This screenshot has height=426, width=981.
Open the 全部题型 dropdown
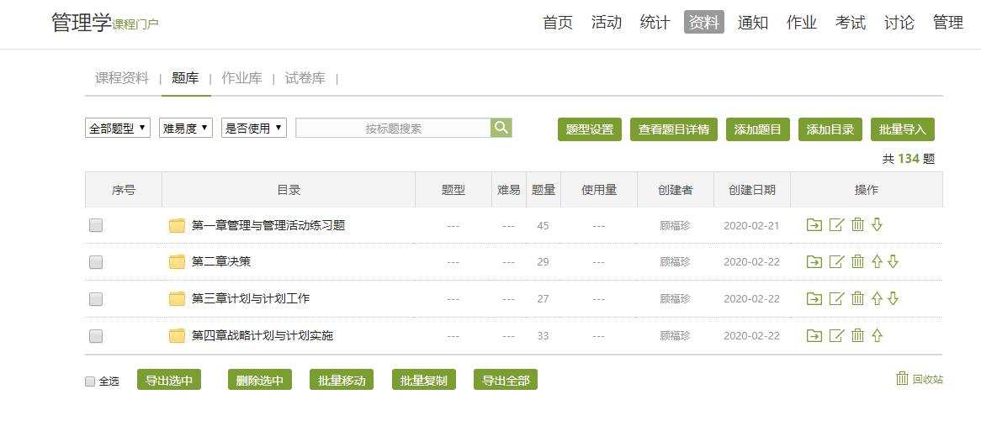click(118, 129)
